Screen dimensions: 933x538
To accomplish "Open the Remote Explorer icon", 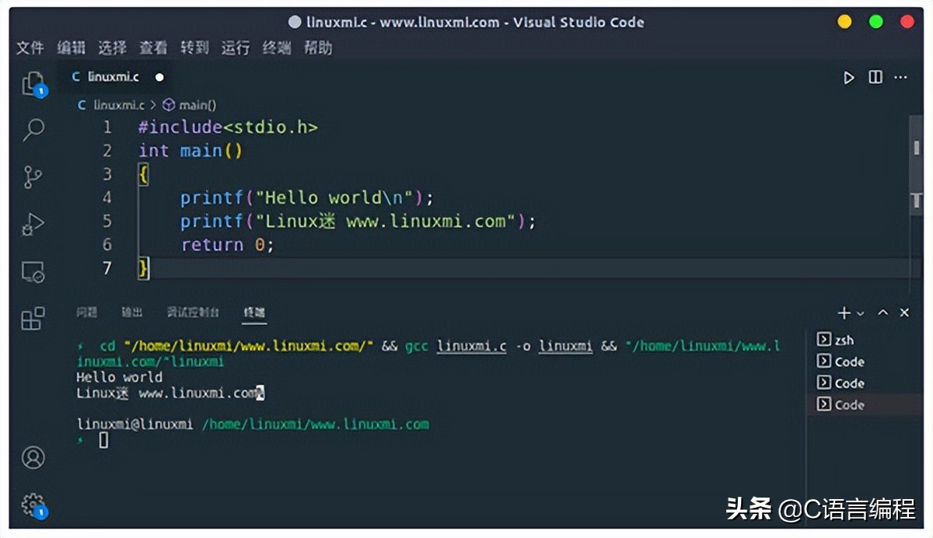I will (x=33, y=271).
